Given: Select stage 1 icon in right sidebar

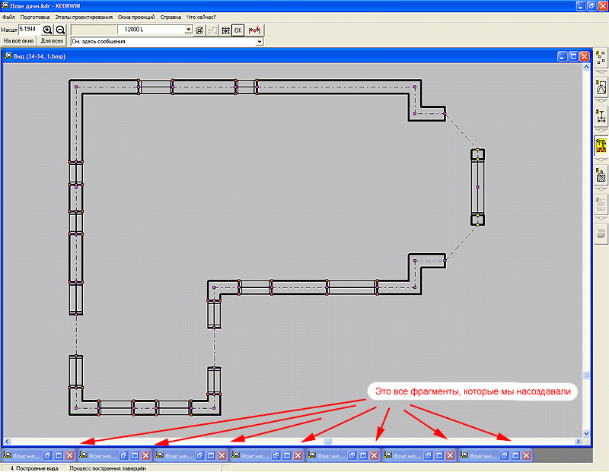Looking at the screenshot, I should [x=601, y=57].
